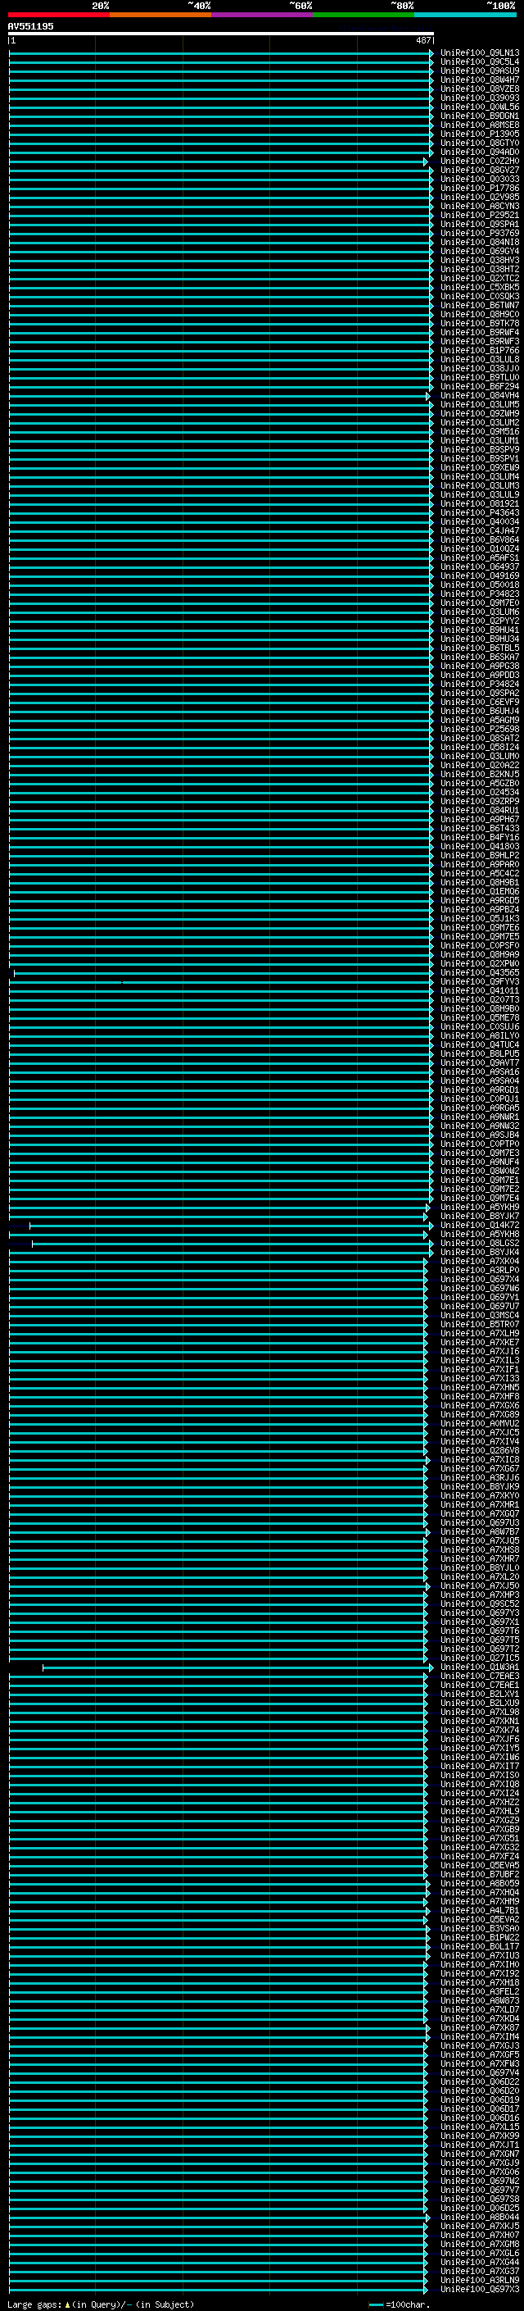Screen dimensions: 524x2311
Task: Click the end position label 487
Action: pyautogui.click(x=422, y=40)
